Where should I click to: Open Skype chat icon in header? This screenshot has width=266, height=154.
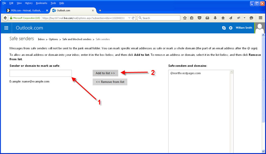pyautogui.click(x=224, y=28)
